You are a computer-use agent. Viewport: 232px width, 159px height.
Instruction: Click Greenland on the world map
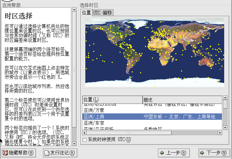click(139, 24)
